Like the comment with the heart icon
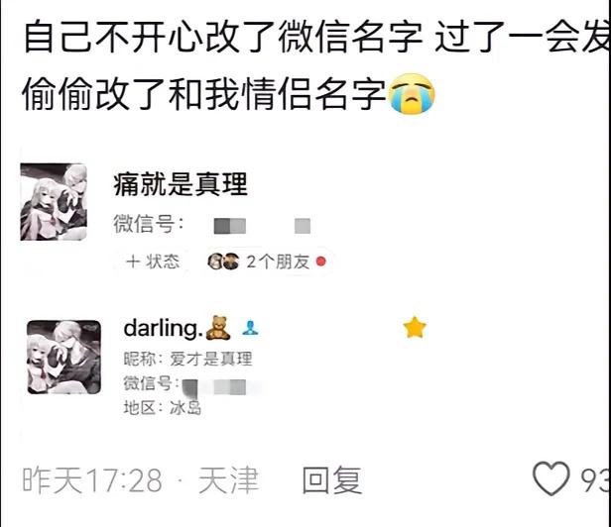611x527 pixels. pyautogui.click(x=551, y=479)
